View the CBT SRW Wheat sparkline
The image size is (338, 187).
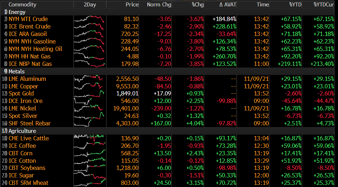click(90, 183)
